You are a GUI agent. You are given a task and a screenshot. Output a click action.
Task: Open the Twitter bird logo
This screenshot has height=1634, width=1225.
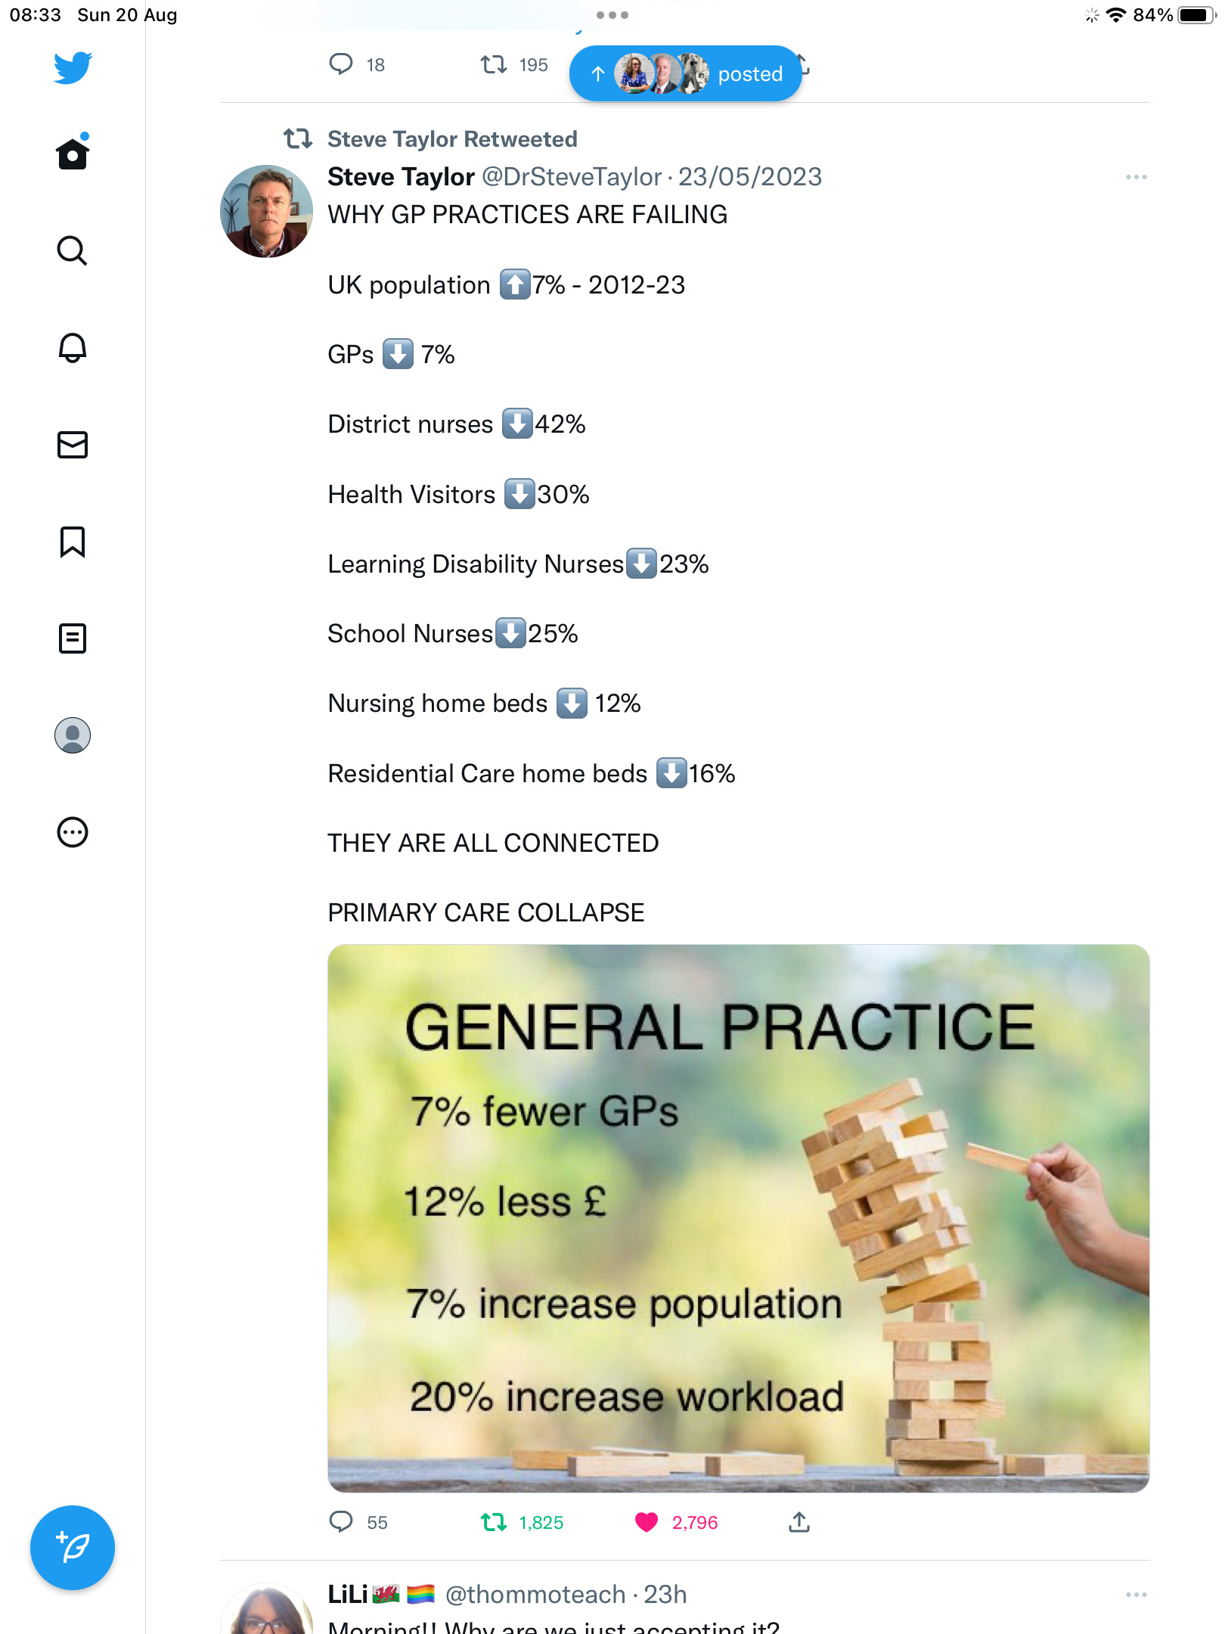point(73,67)
